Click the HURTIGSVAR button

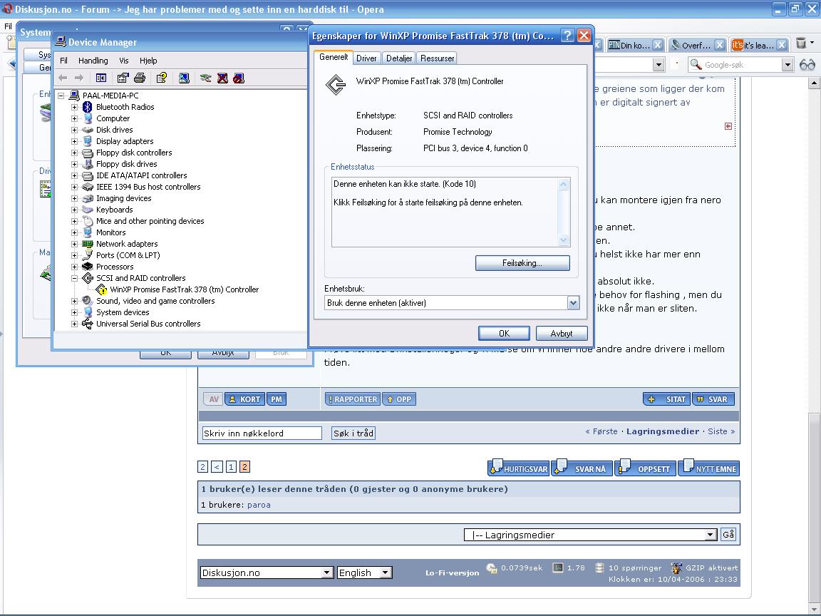pos(518,468)
